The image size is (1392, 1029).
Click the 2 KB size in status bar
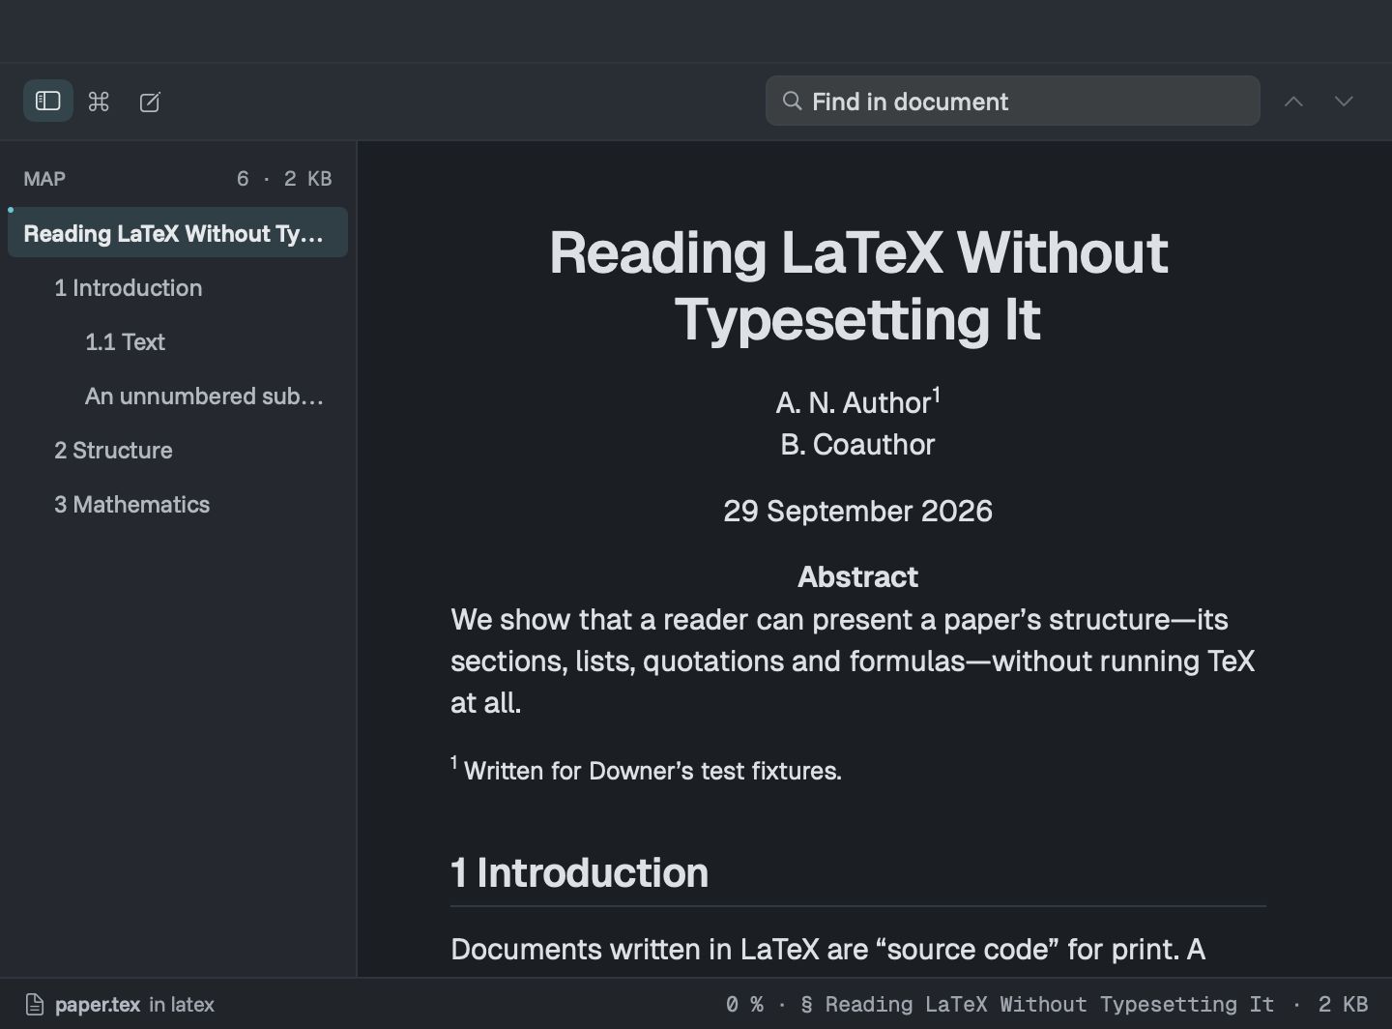[1344, 1005]
